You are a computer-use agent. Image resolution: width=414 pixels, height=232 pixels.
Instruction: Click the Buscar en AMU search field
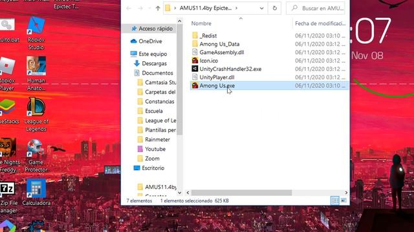click(316, 8)
